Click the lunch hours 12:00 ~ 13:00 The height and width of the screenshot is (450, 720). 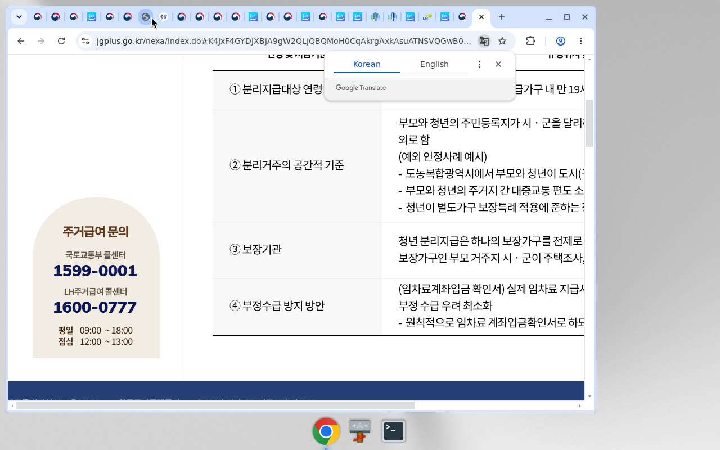click(106, 341)
